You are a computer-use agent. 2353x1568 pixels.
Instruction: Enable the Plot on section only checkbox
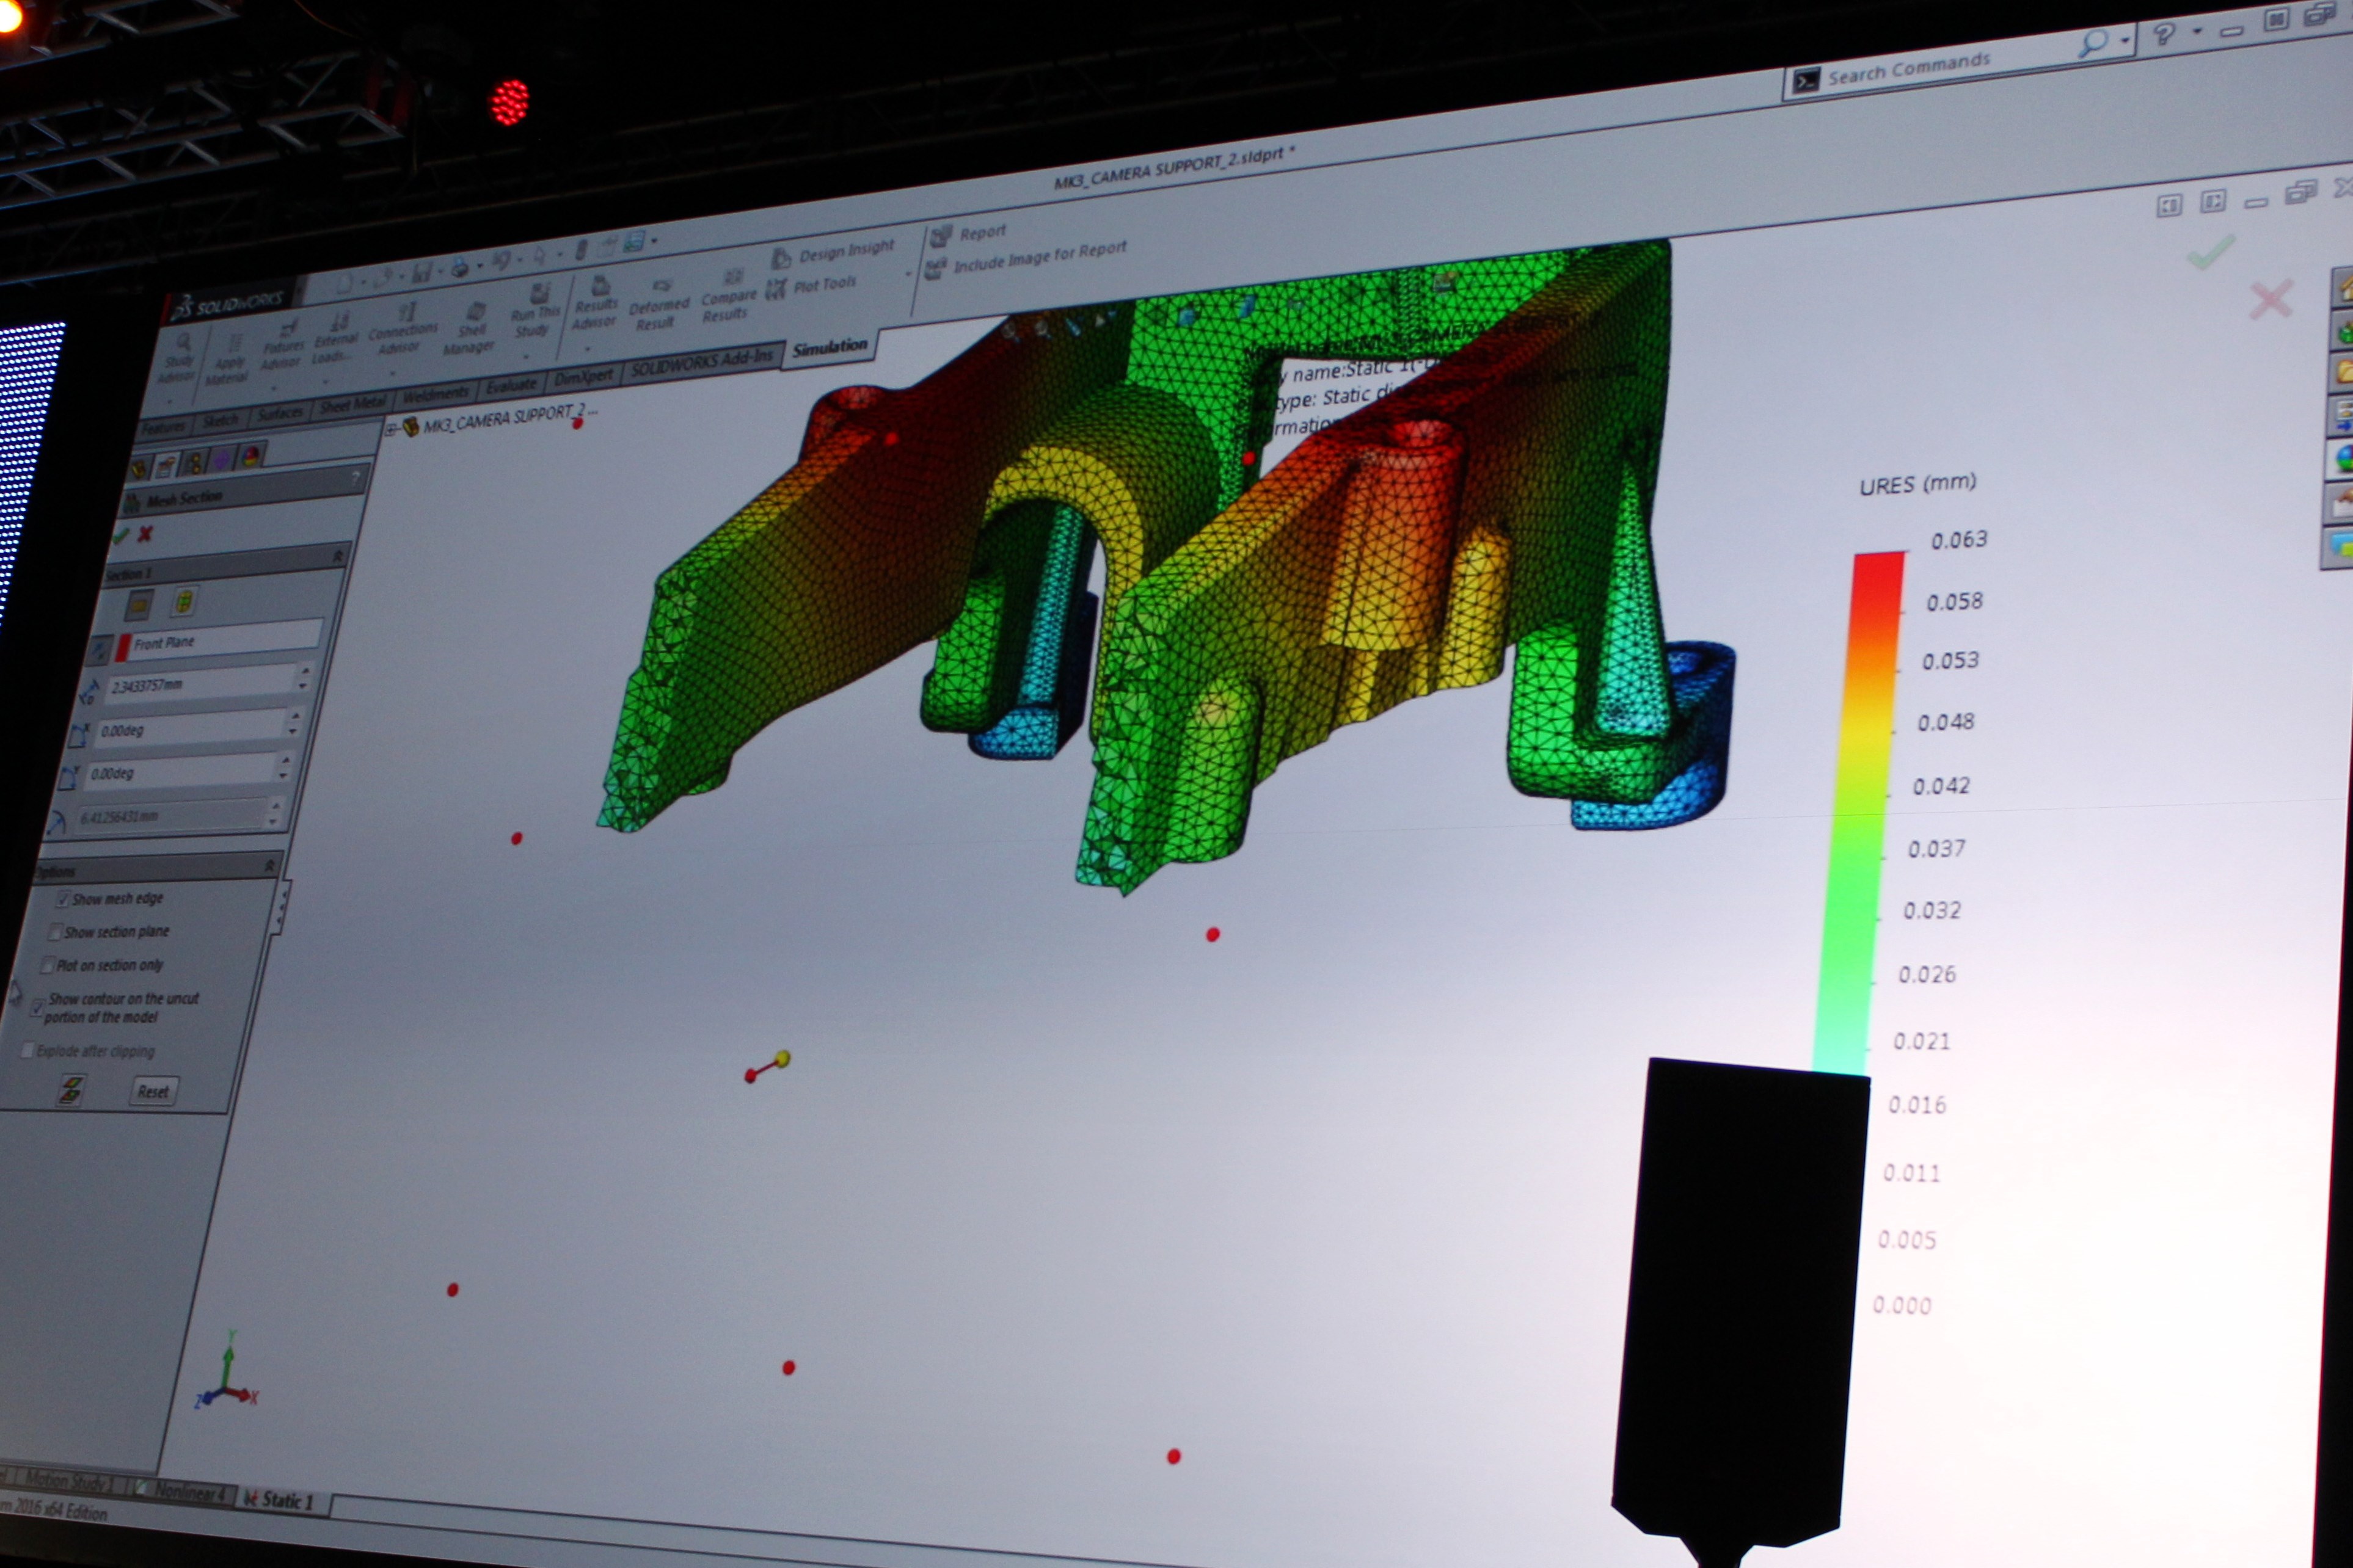pos(47,965)
